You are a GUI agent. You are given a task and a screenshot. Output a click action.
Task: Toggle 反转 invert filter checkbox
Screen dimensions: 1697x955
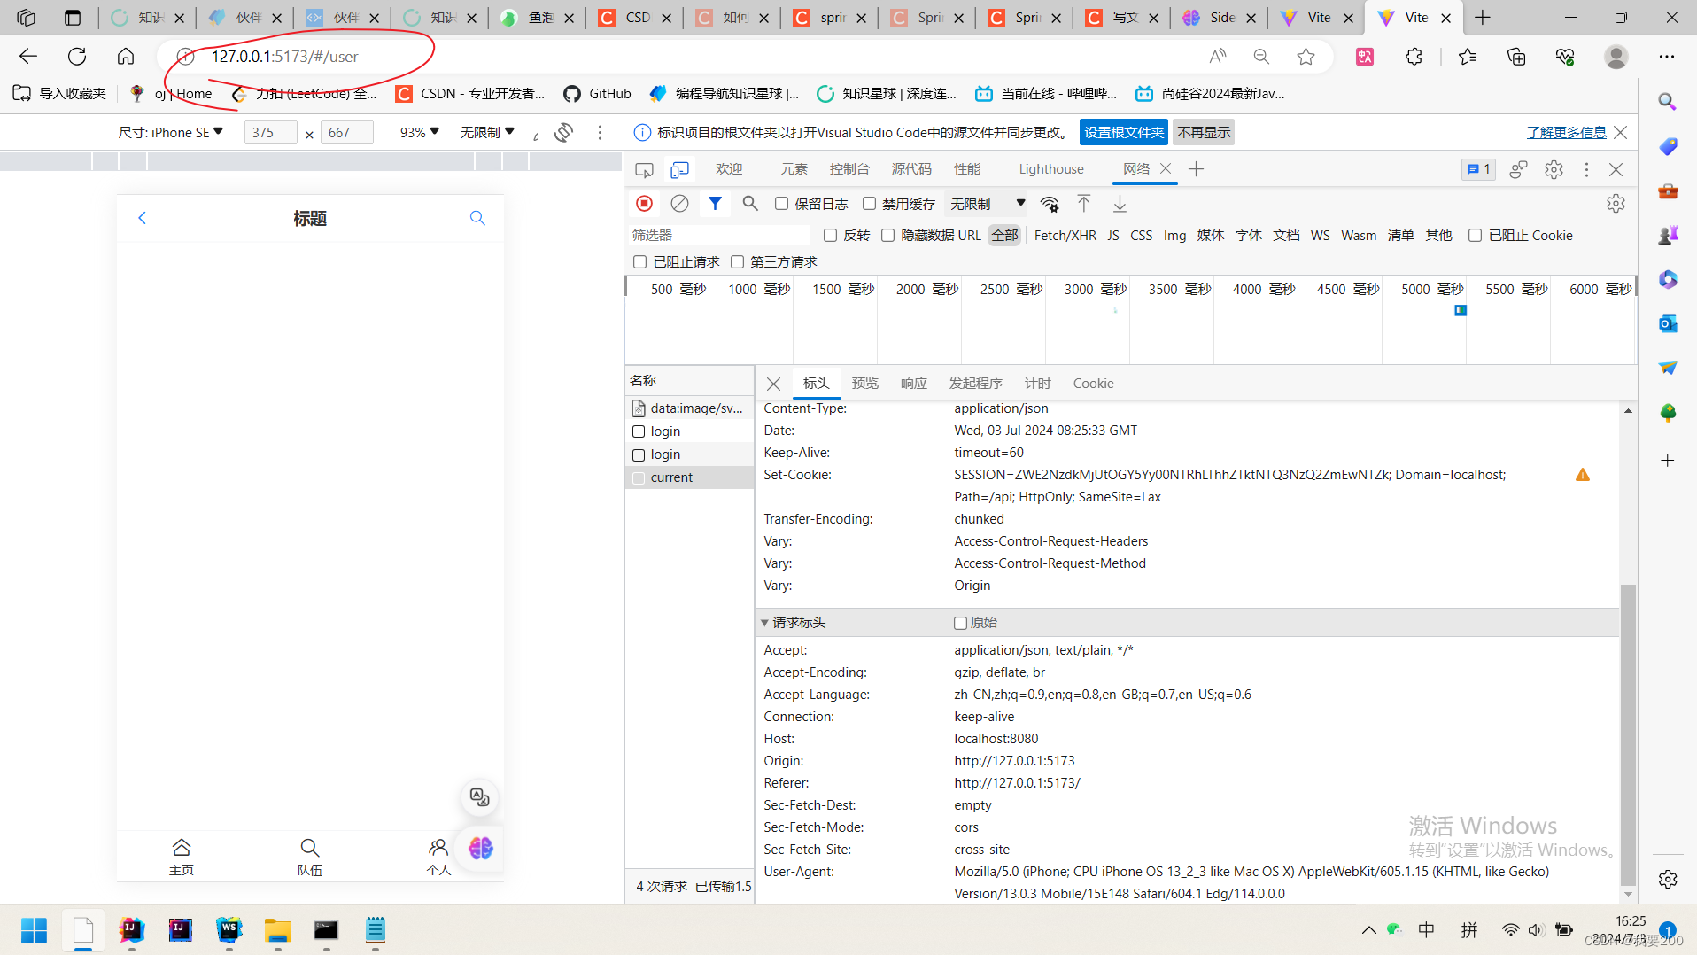pos(830,236)
